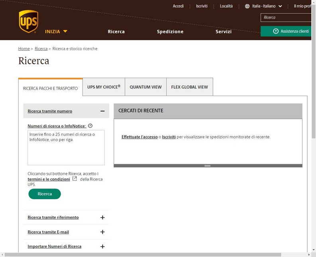
Task: Click the external link icon after termini
Action: point(75,179)
